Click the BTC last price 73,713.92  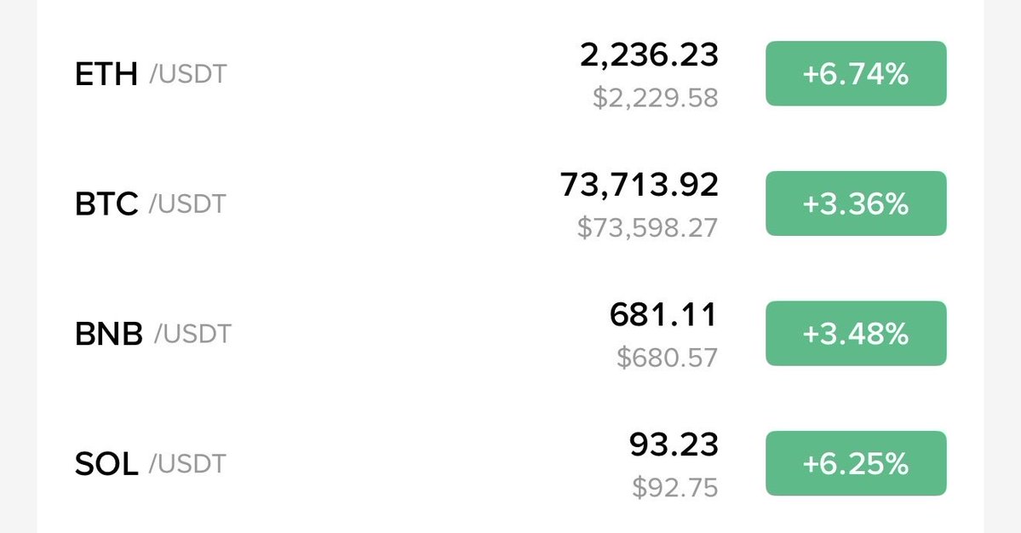pos(639,184)
